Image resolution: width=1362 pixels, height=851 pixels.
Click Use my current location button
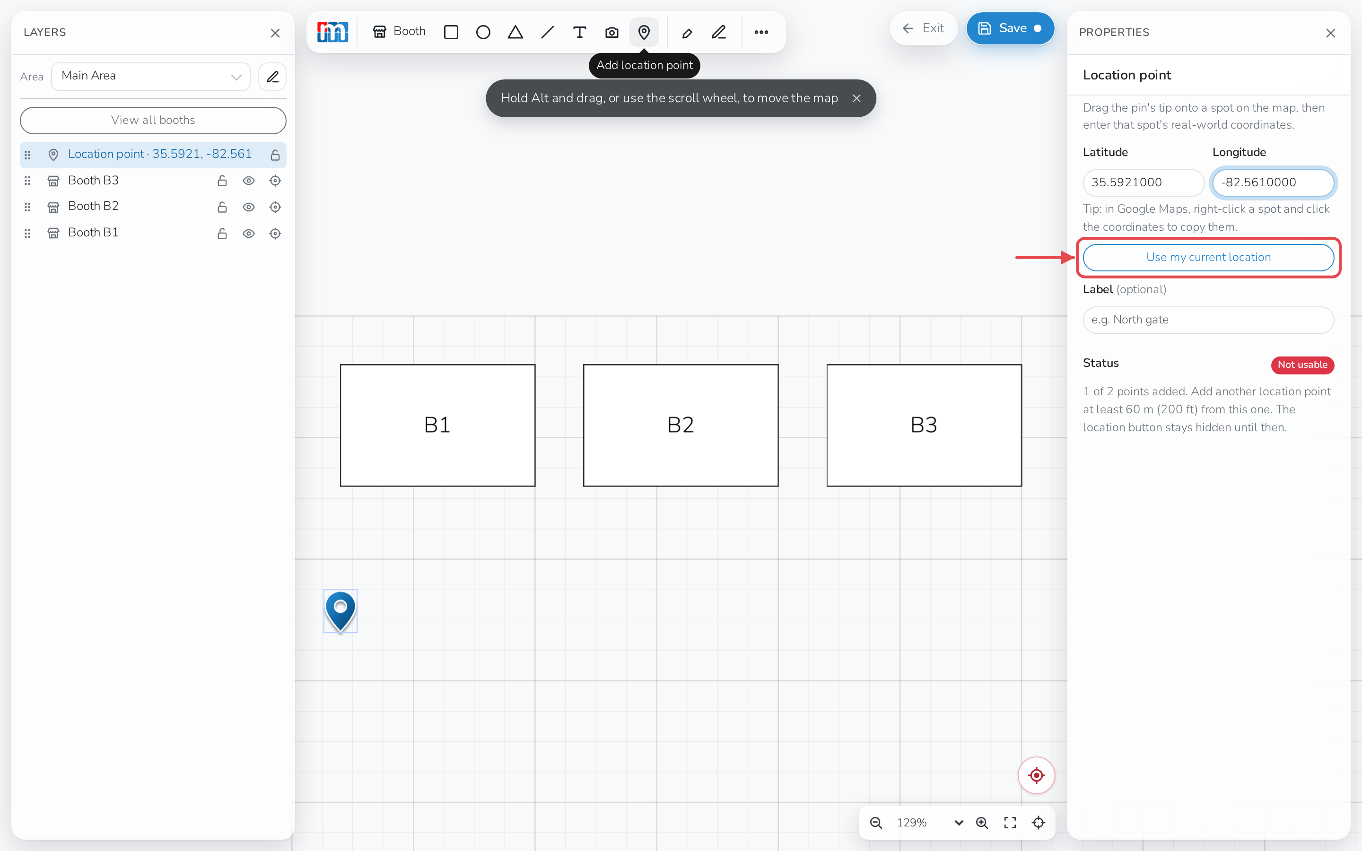(x=1208, y=257)
